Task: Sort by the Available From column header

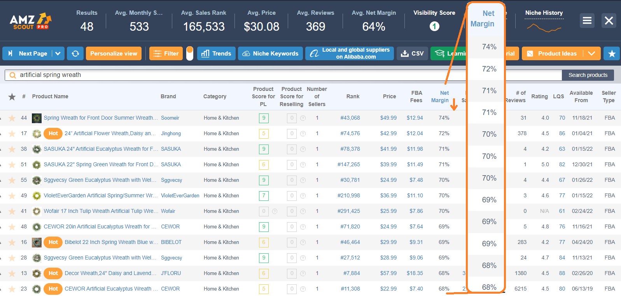Action: [581, 97]
